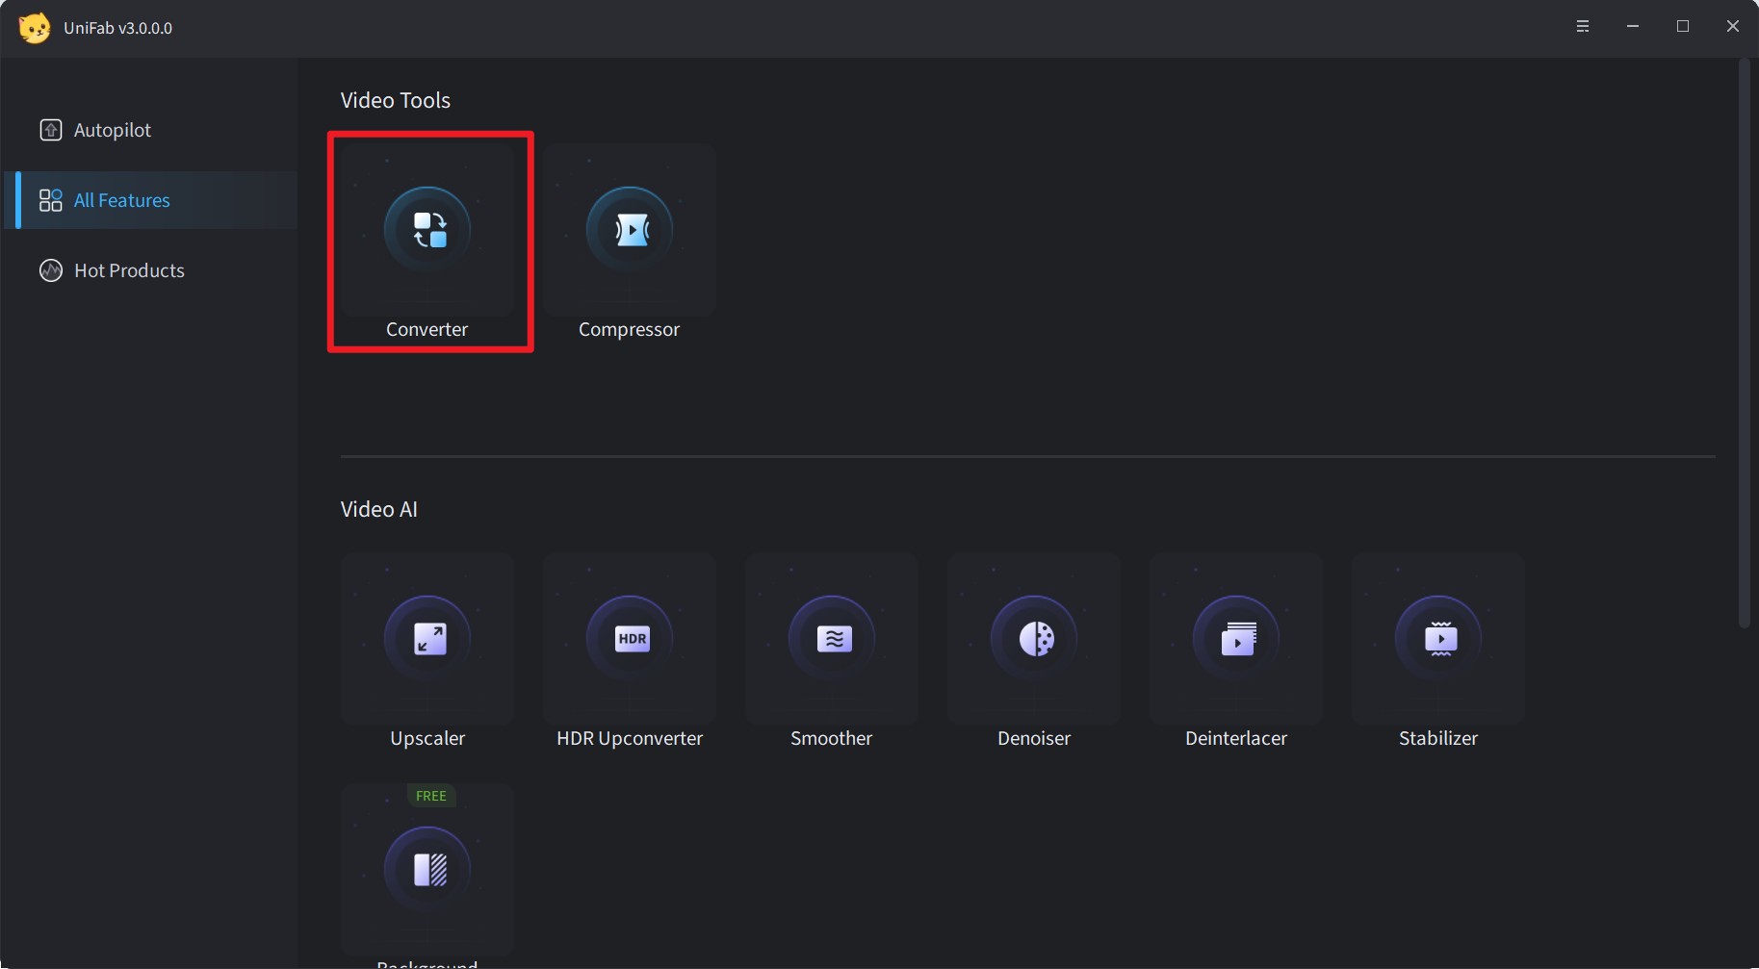The height and width of the screenshot is (969, 1759).
Task: Open the Background removal tool icon
Action: point(427,870)
